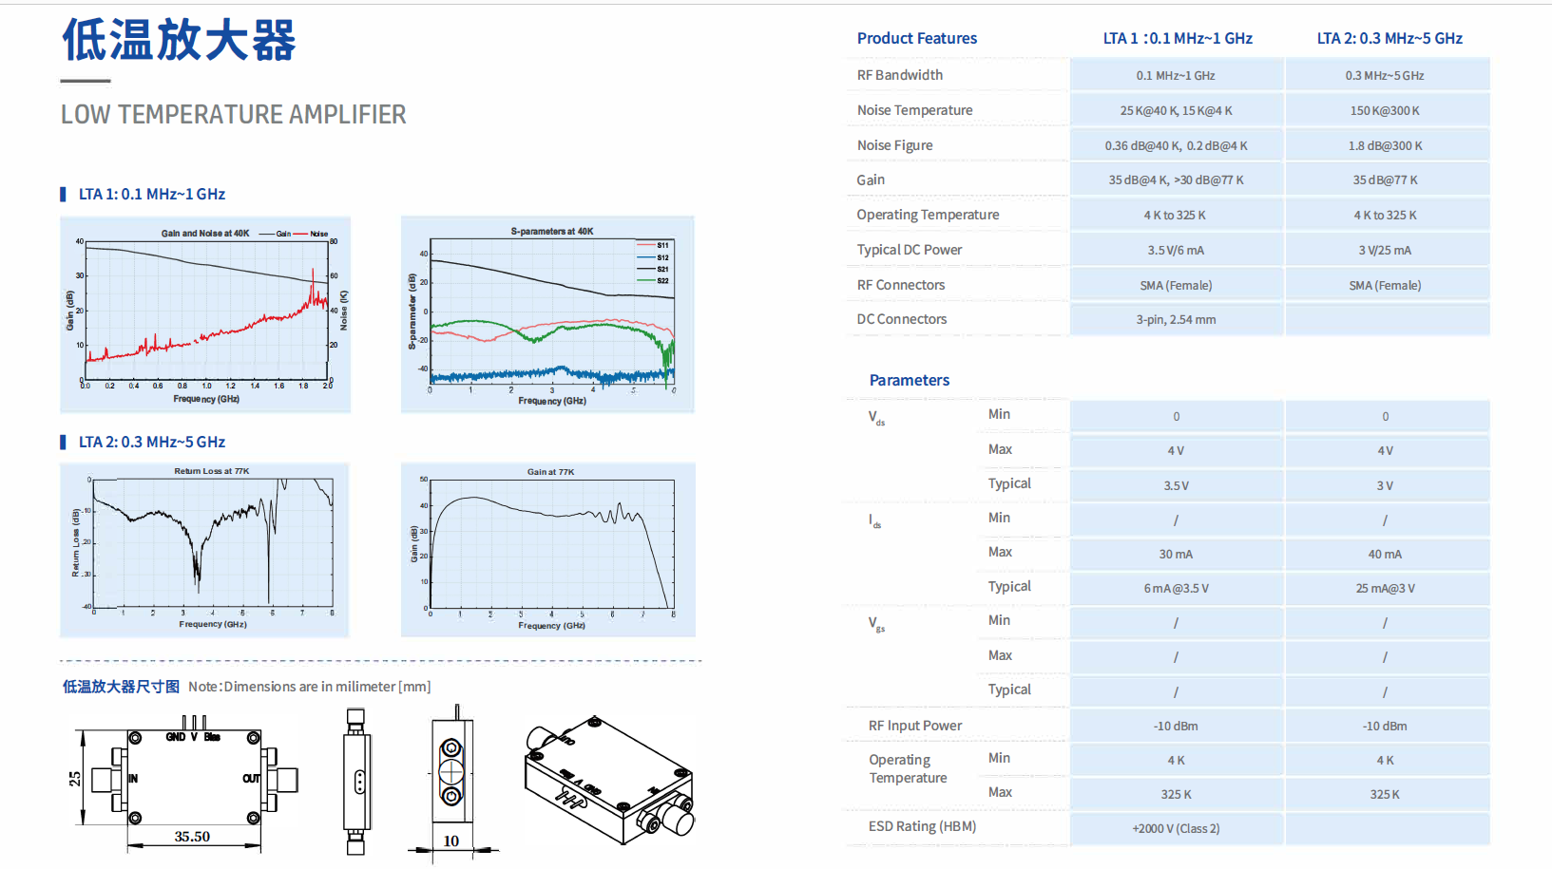Click the LTA 1 : 0.1 MHz~1 GHz column header

1178,38
